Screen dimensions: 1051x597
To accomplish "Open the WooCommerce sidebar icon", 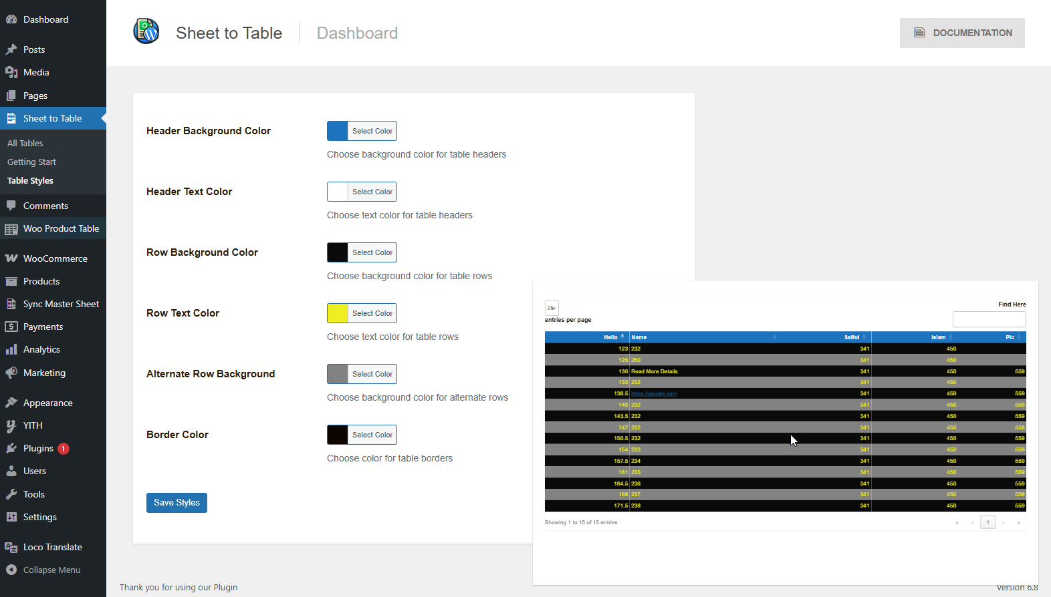I will point(11,258).
